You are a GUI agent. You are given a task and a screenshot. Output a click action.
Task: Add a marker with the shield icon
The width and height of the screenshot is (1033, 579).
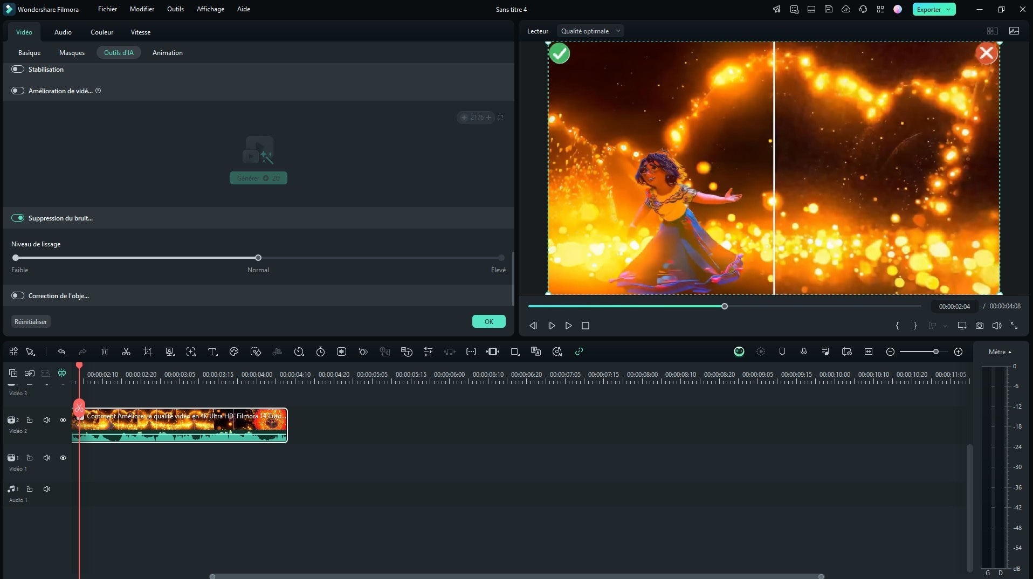pyautogui.click(x=782, y=351)
